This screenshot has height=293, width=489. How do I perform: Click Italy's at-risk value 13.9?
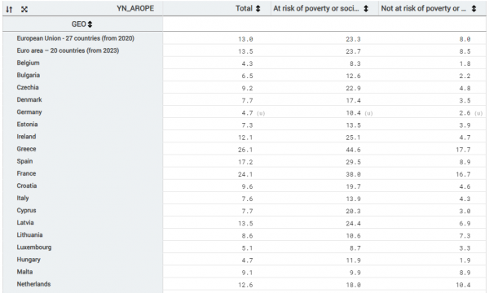click(x=353, y=199)
